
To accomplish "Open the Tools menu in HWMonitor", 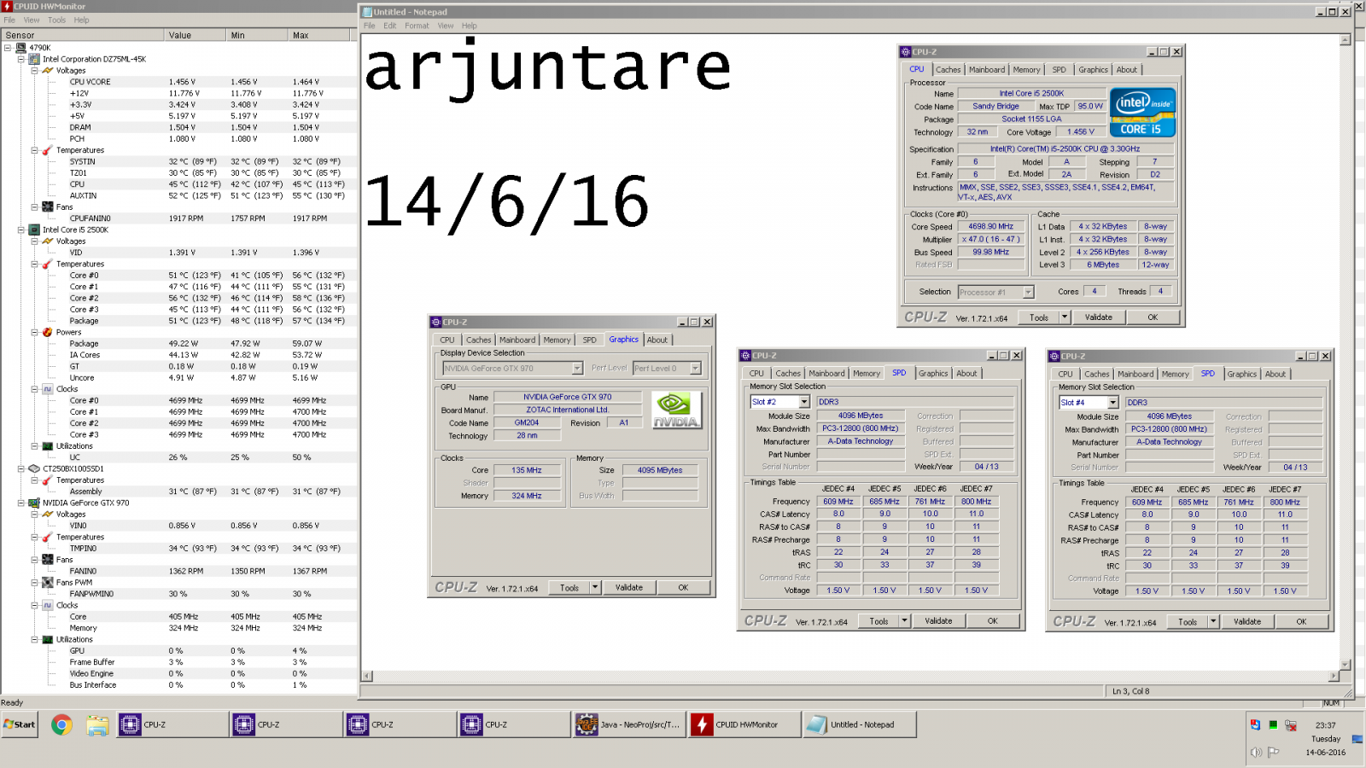I will (x=56, y=20).
